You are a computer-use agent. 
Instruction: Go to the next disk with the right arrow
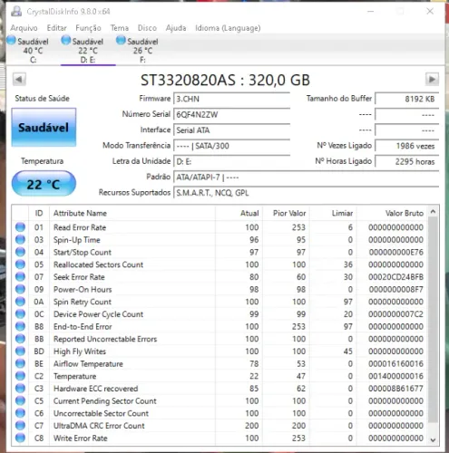[x=432, y=80]
